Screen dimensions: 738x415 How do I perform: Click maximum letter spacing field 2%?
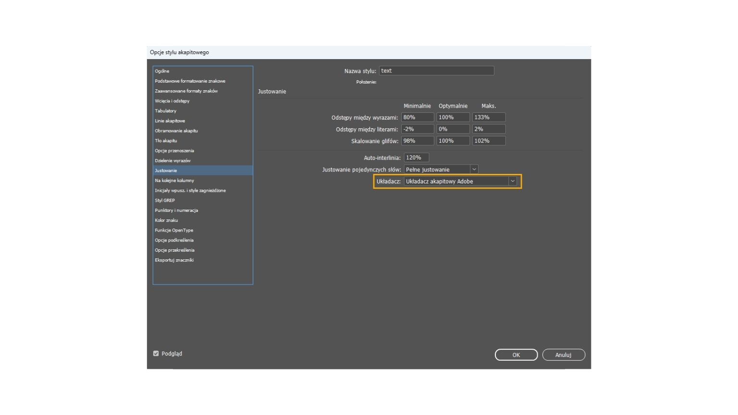[489, 129]
